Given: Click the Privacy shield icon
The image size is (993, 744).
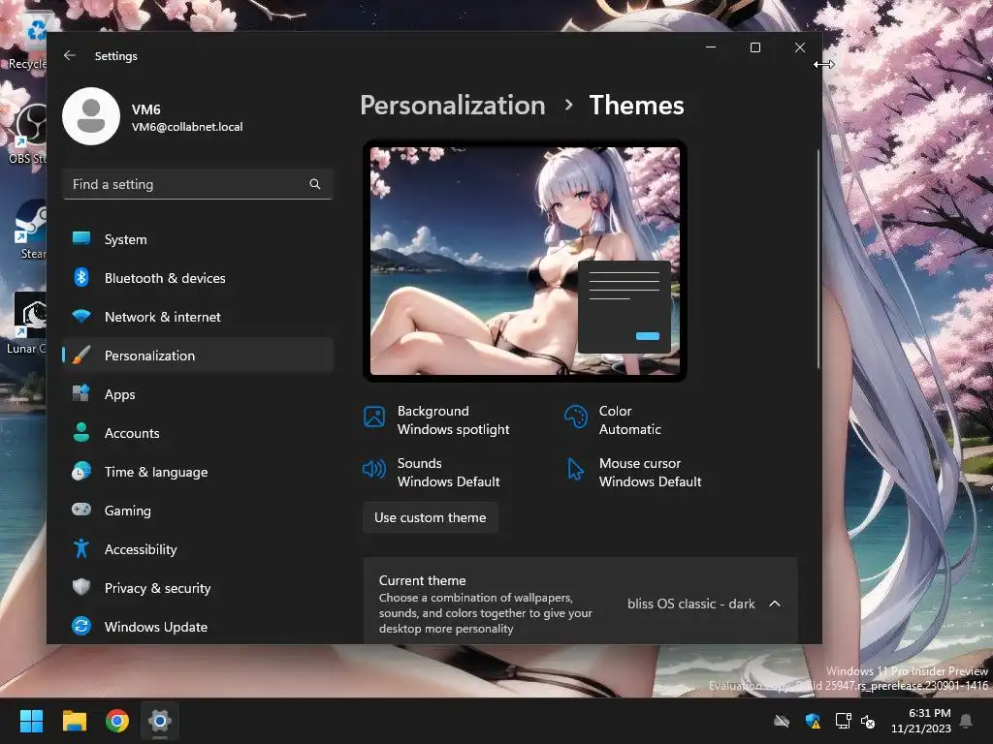Looking at the screenshot, I should pyautogui.click(x=81, y=587).
